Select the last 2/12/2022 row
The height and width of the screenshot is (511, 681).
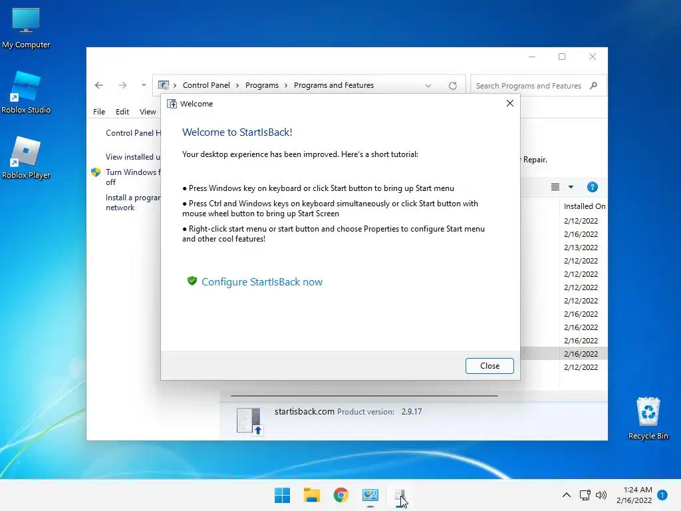click(x=581, y=367)
